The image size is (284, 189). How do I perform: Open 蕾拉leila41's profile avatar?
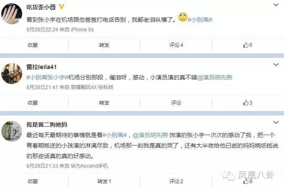pos(12,74)
